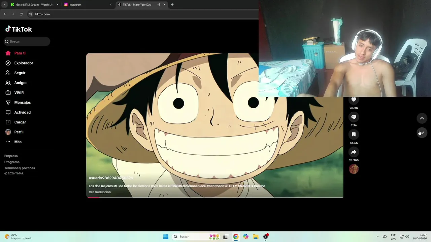Screen dimensions: 431x242
Task: Open Copilot from the taskbar
Action: click(x=246, y=237)
